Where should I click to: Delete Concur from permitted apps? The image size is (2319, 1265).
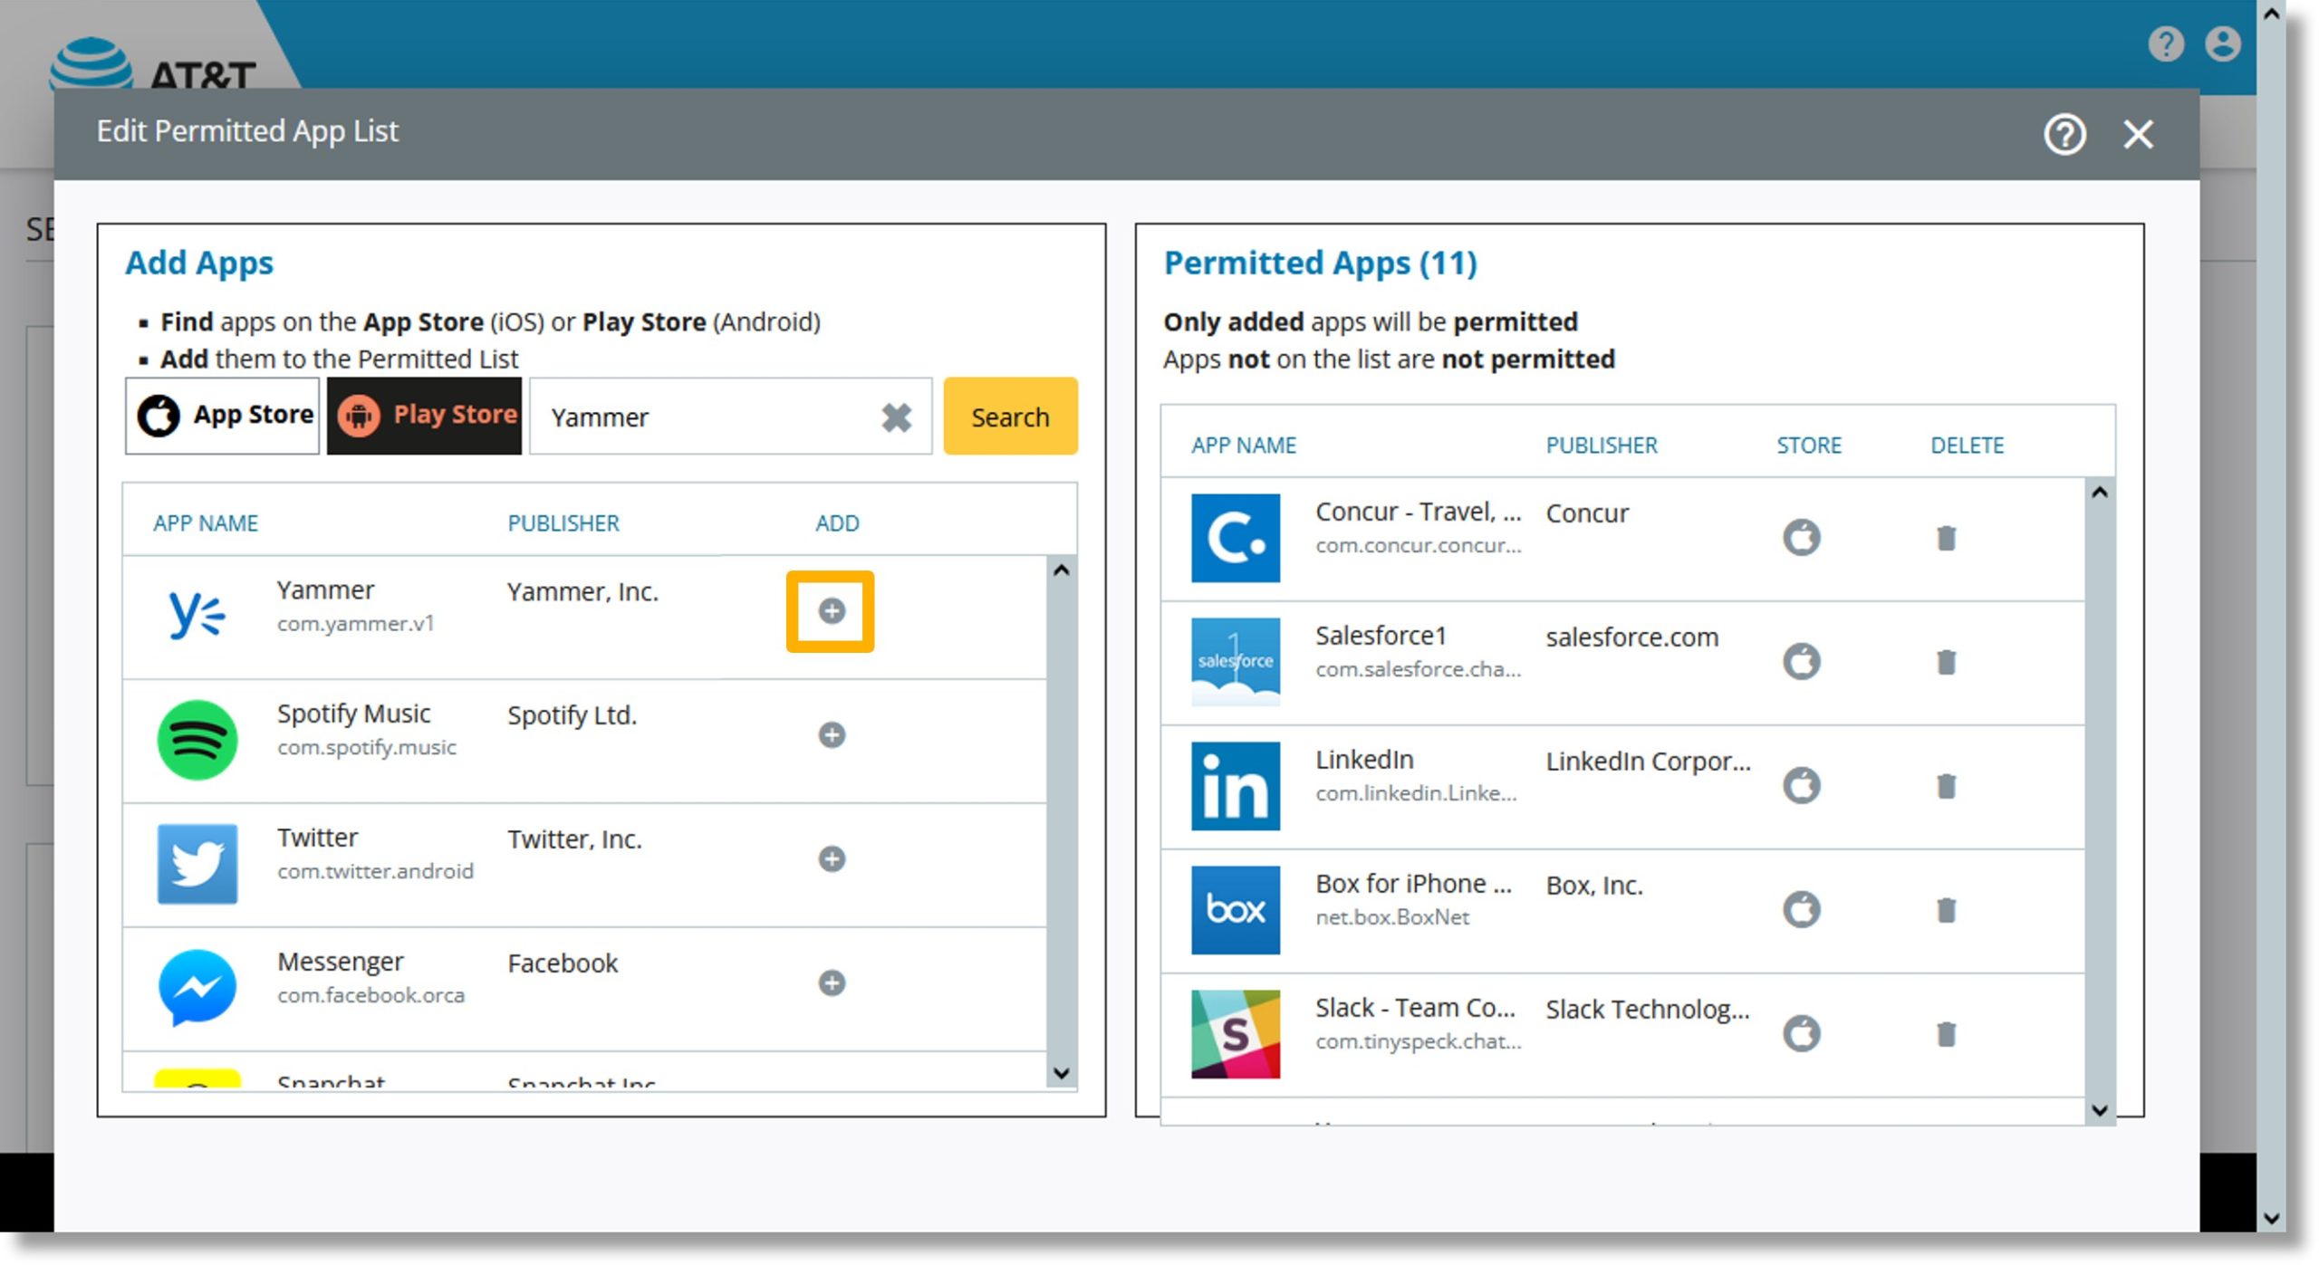click(1946, 538)
